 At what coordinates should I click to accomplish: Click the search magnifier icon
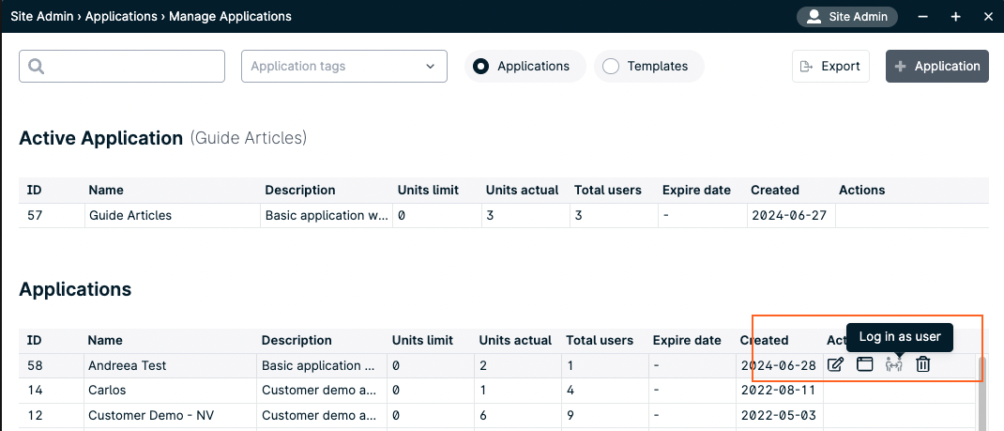click(36, 66)
